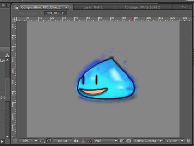The height and width of the screenshot is (146, 194).
Task: Close the Composition 000_Blue_E viewer tab
Action: click(71, 7)
